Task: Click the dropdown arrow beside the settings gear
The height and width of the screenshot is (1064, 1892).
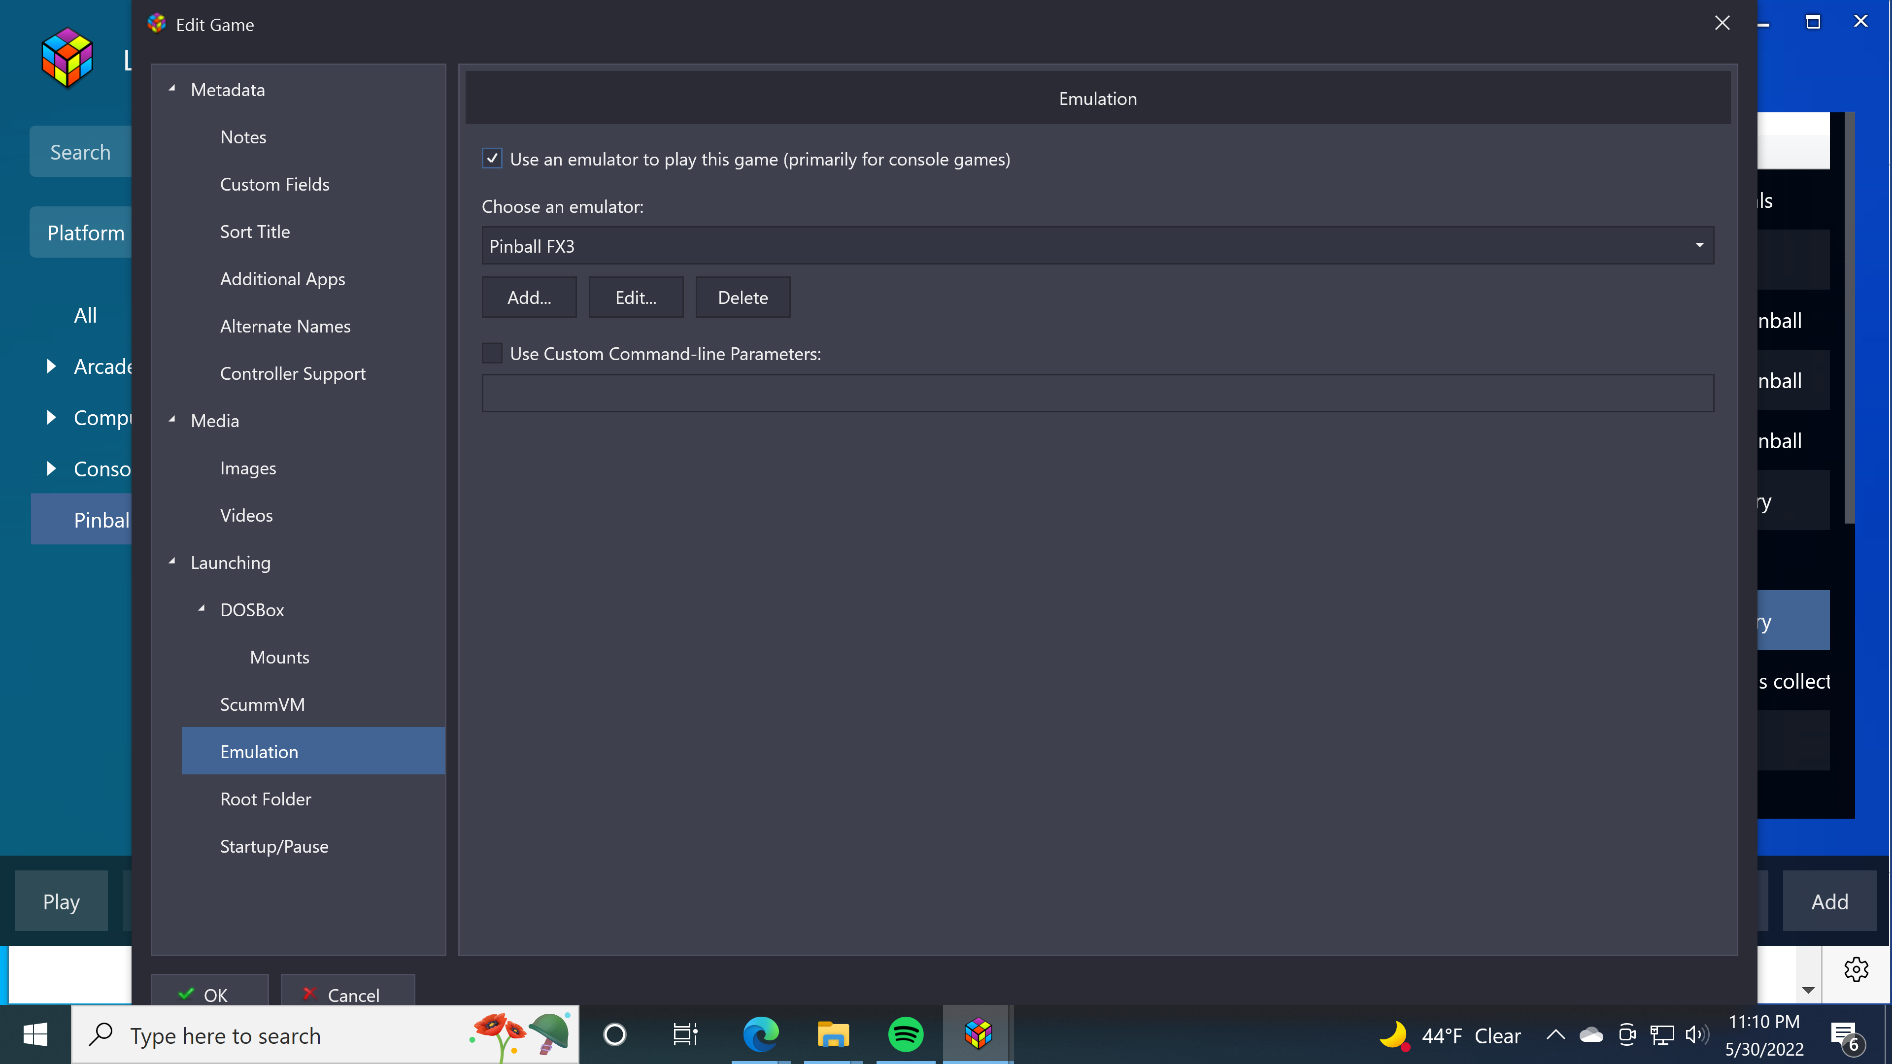Action: click(x=1808, y=990)
